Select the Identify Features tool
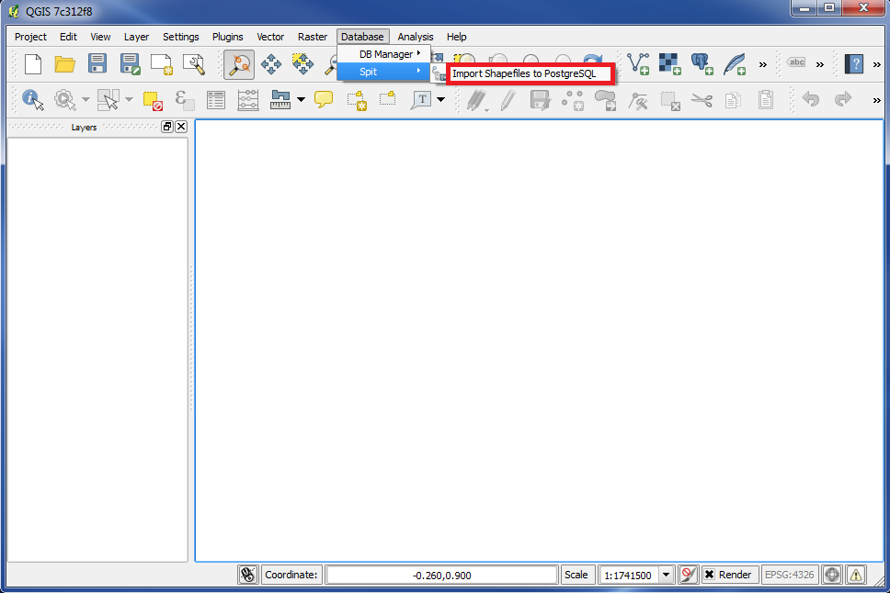The image size is (890, 593). point(33,100)
